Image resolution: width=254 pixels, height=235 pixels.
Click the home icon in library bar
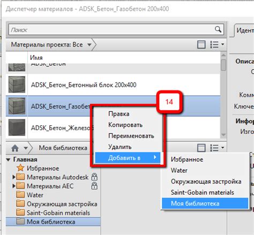point(15,148)
